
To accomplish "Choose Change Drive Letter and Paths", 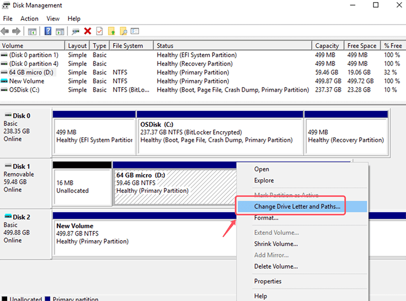I will pyautogui.click(x=297, y=207).
